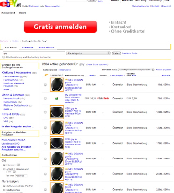174x193 pixels.
Task: Switch to the Auktionen tab
Action: click(x=28, y=48)
